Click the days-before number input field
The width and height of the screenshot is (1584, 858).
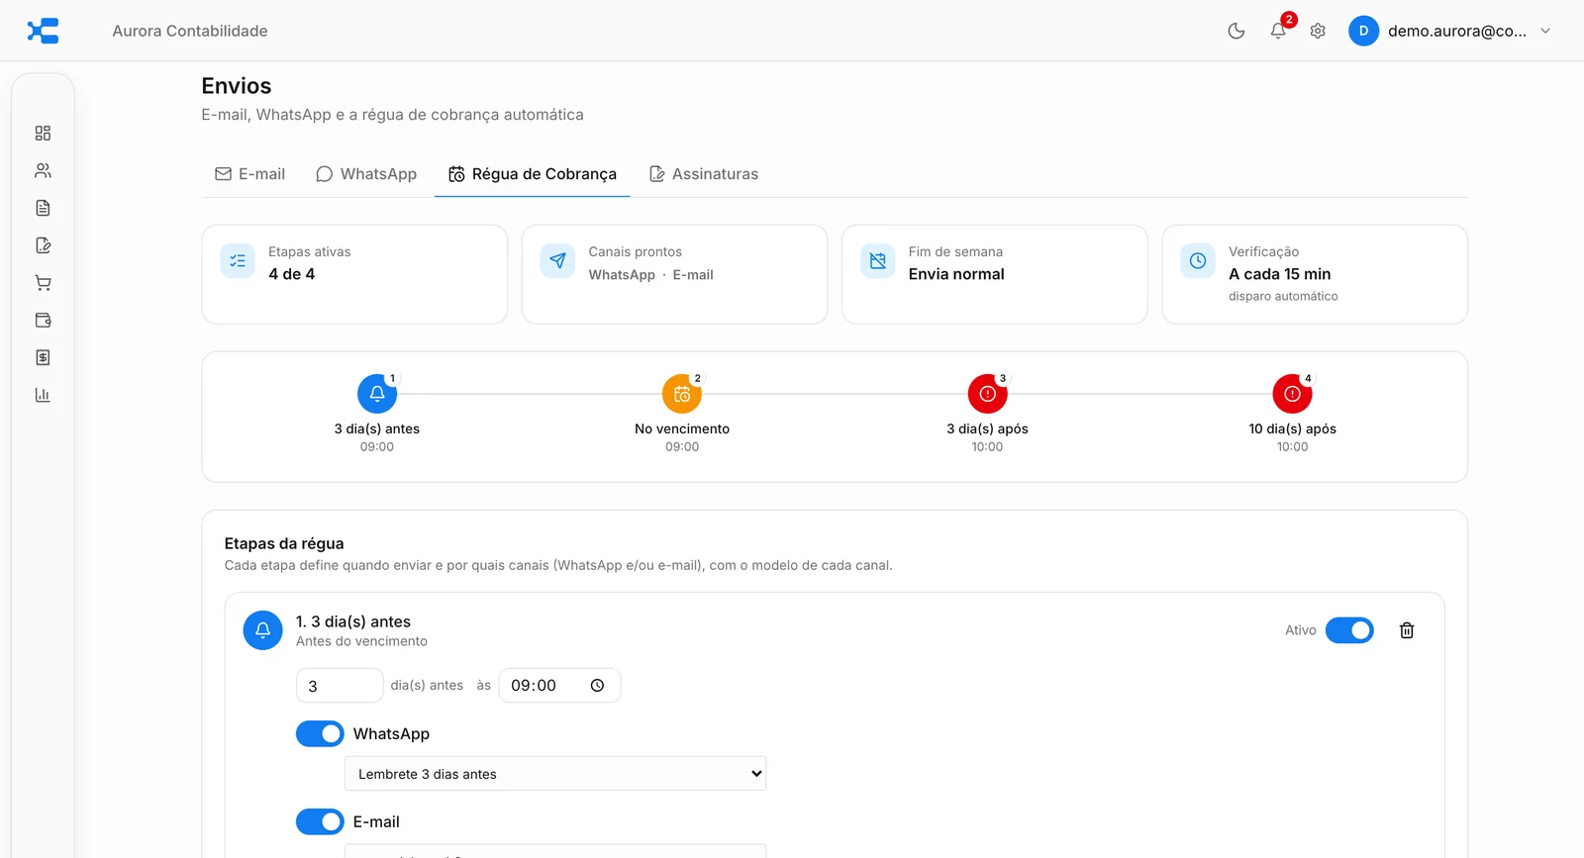pyautogui.click(x=340, y=686)
